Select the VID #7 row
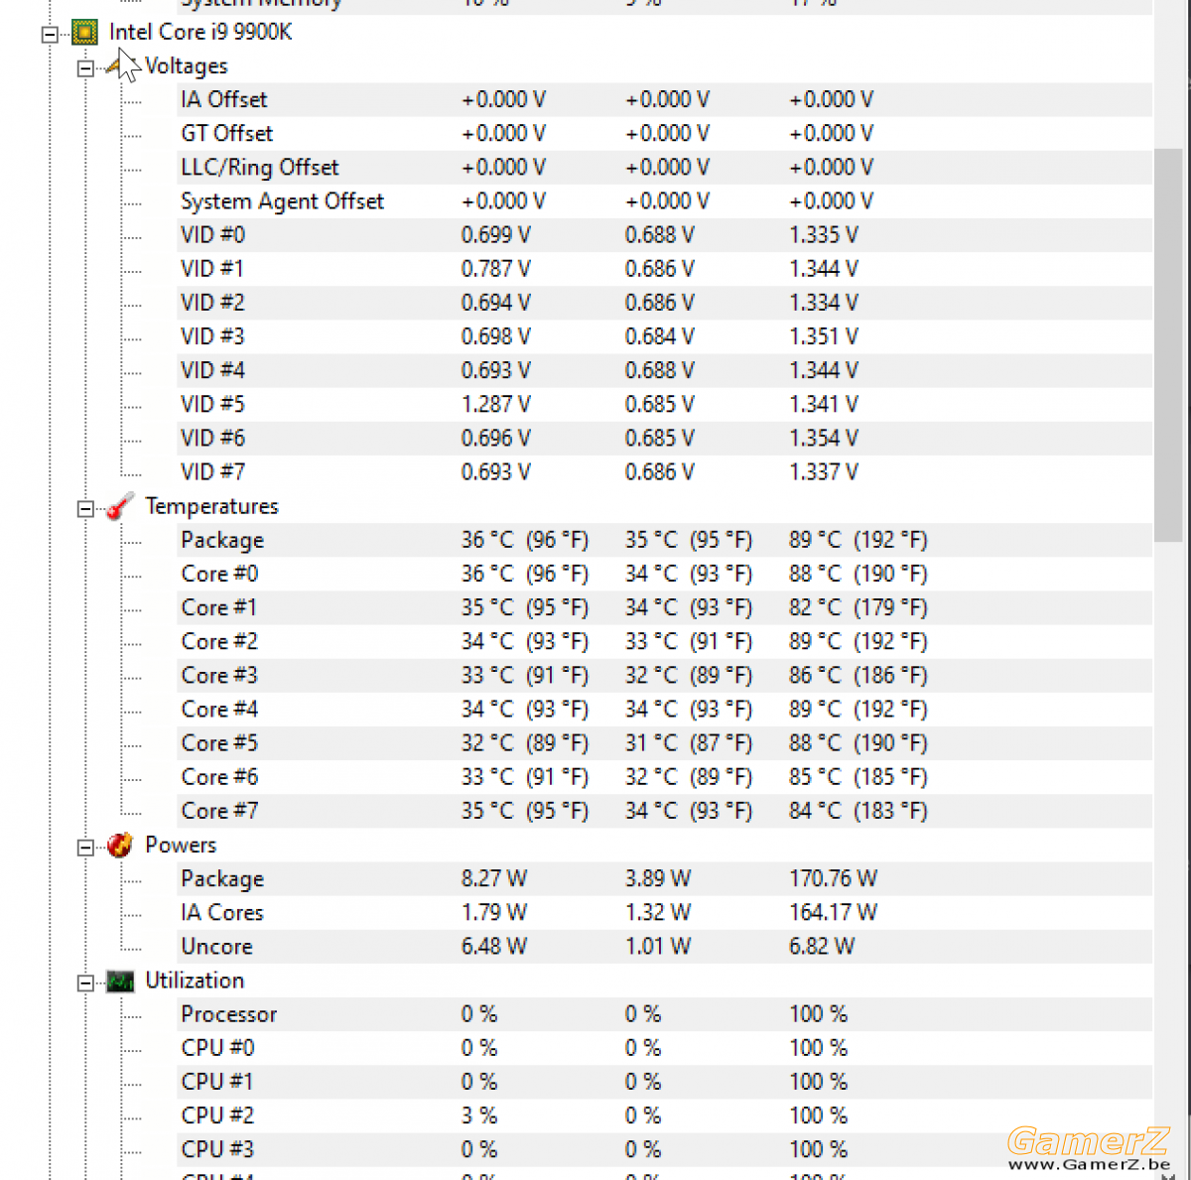The width and height of the screenshot is (1191, 1180). tap(663, 471)
